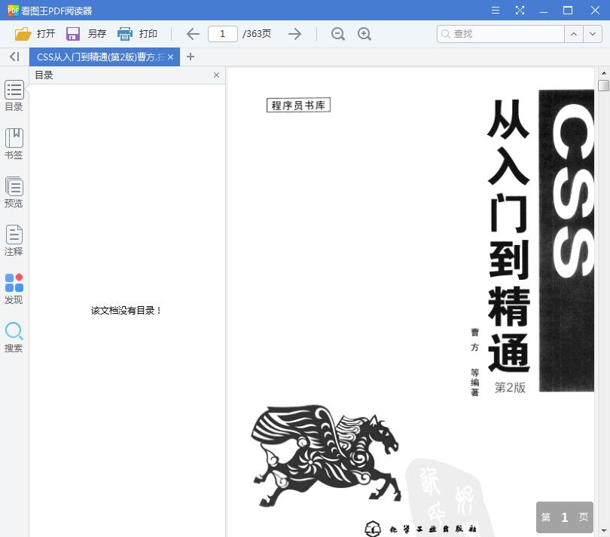Open the 发现 discover panel
The image size is (610, 537).
(x=14, y=288)
